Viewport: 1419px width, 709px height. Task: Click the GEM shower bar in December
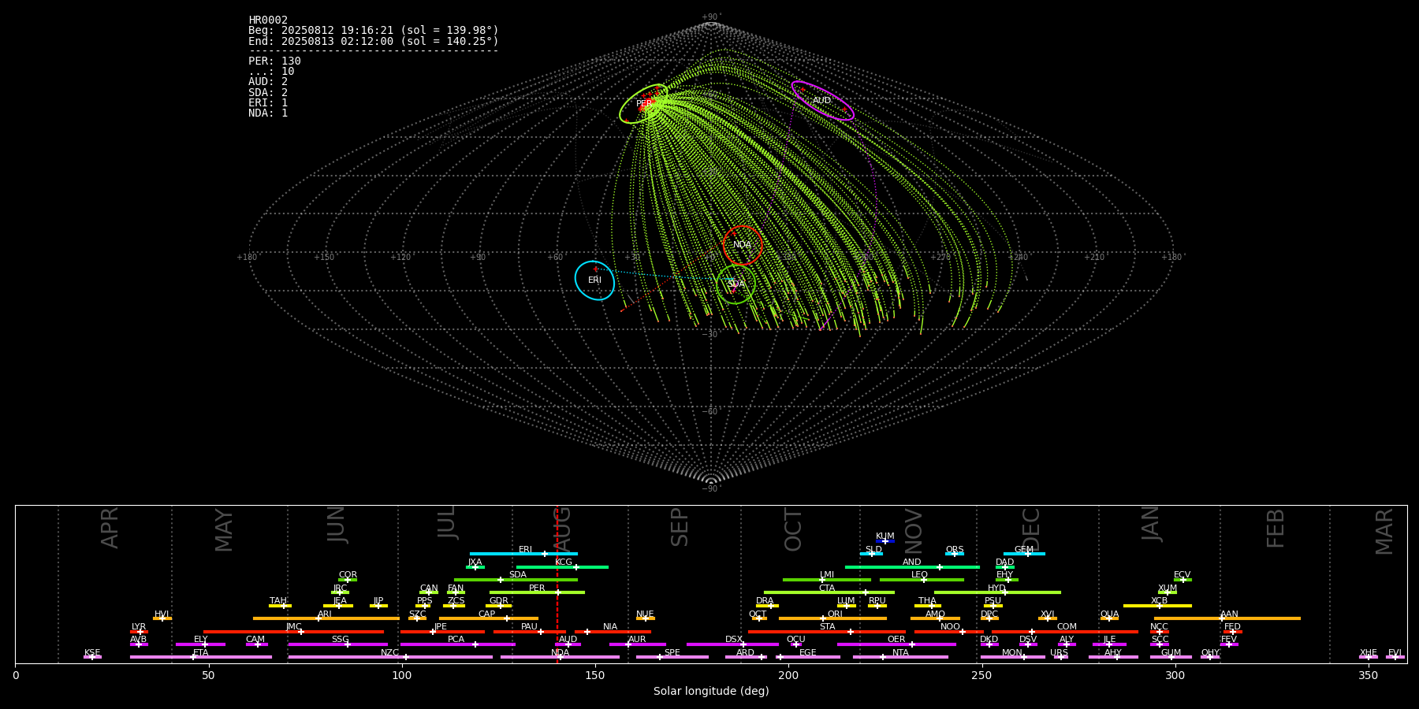tap(1024, 554)
